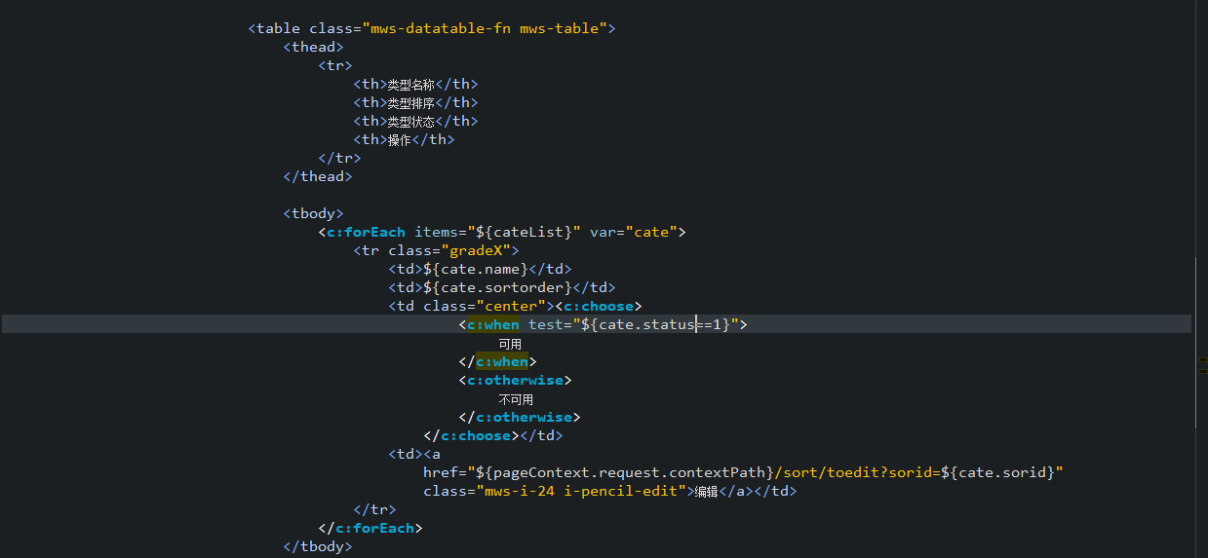Click the opening <c:choose> tag
The image size is (1208, 558).
click(599, 306)
